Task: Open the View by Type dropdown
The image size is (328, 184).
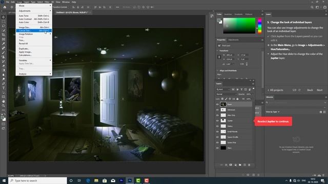Action: (273, 112)
